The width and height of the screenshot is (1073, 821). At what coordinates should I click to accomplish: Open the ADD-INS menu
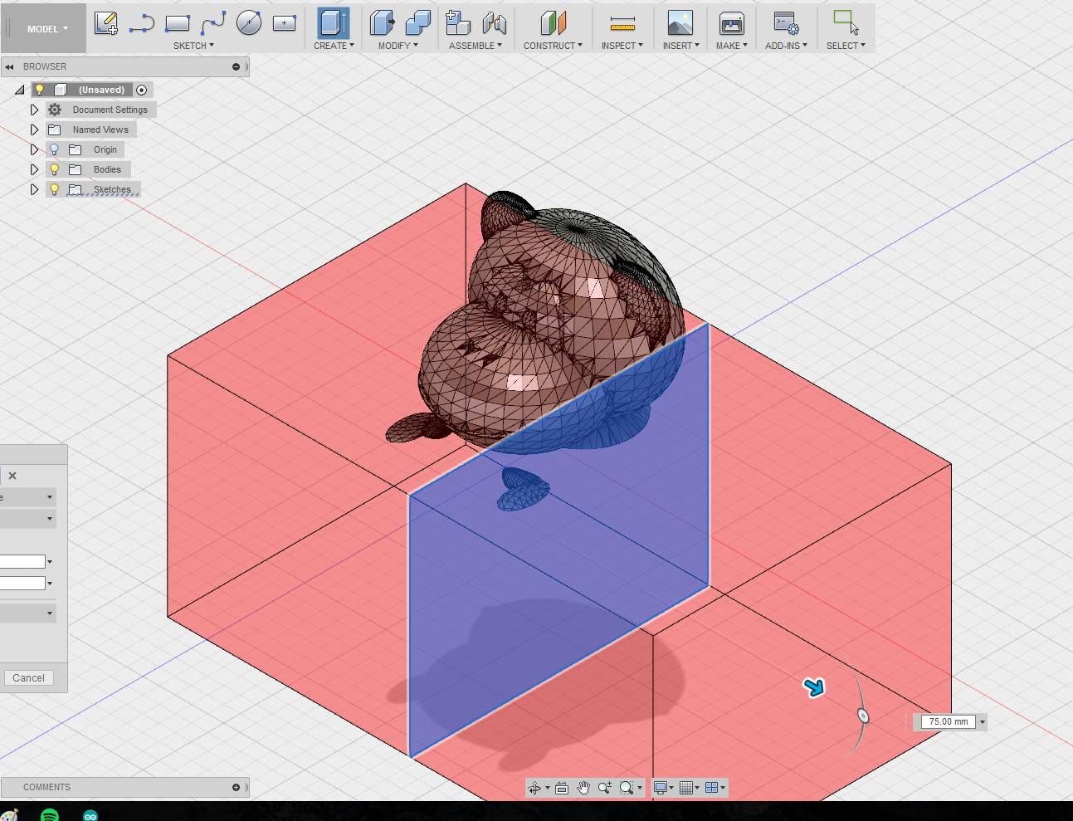[x=786, y=46]
